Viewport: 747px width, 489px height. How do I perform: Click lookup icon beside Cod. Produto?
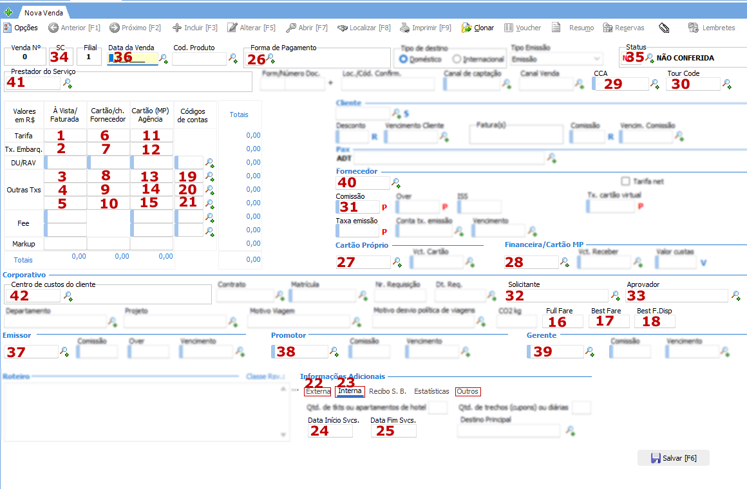(x=233, y=59)
